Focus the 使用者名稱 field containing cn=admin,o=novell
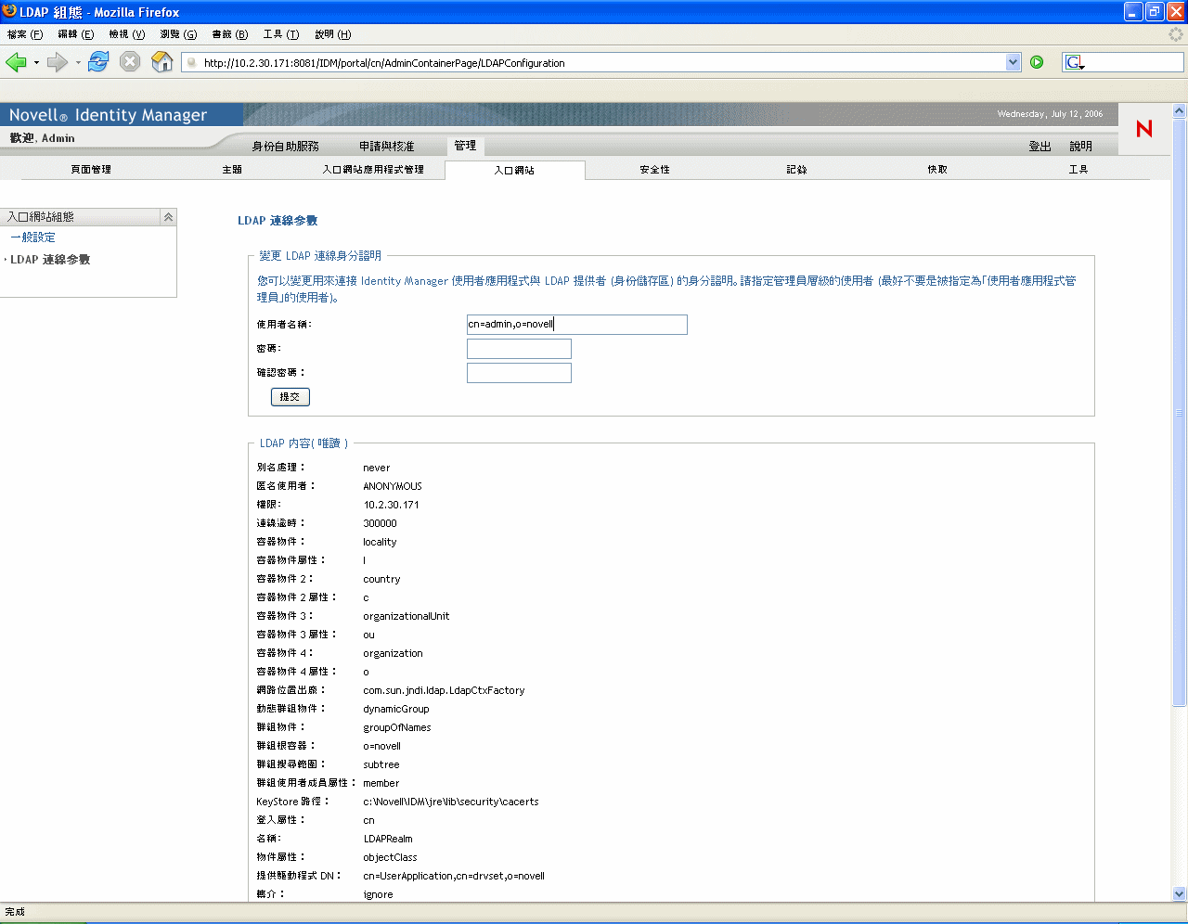 (x=577, y=325)
